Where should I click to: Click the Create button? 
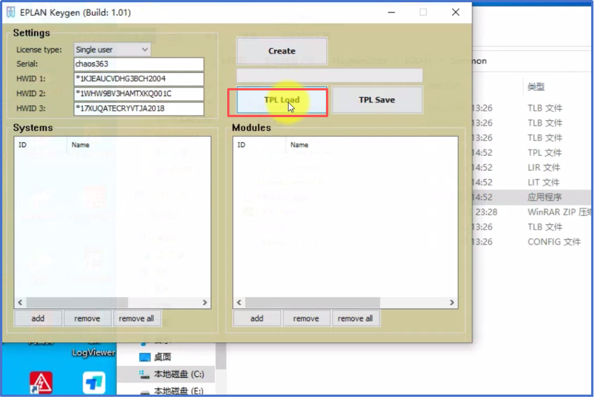(282, 51)
